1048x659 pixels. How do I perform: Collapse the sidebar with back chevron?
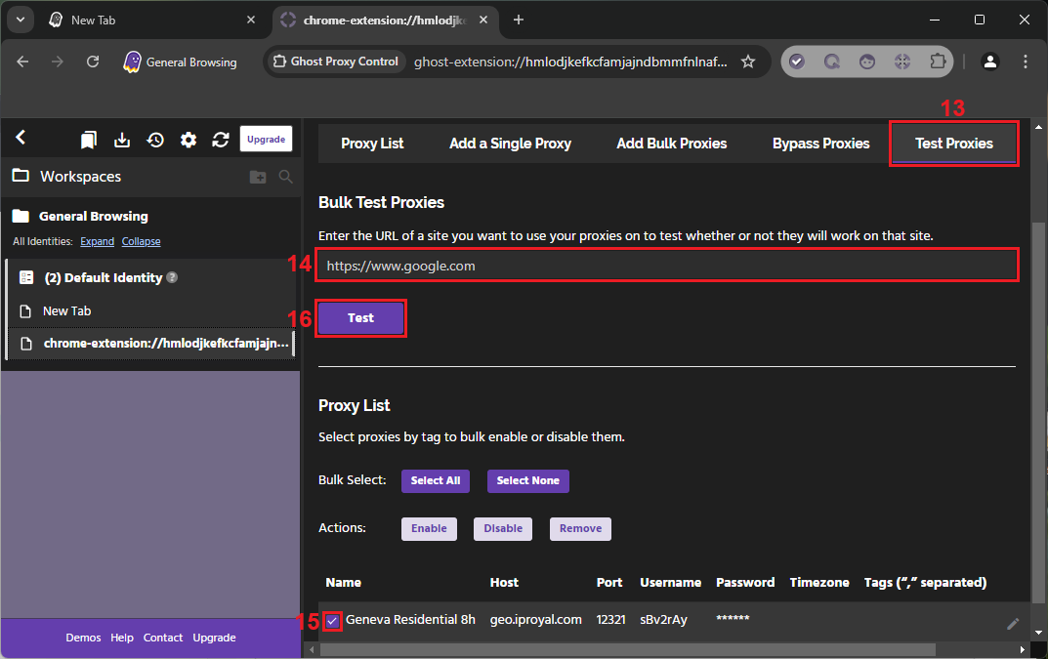[x=21, y=138]
